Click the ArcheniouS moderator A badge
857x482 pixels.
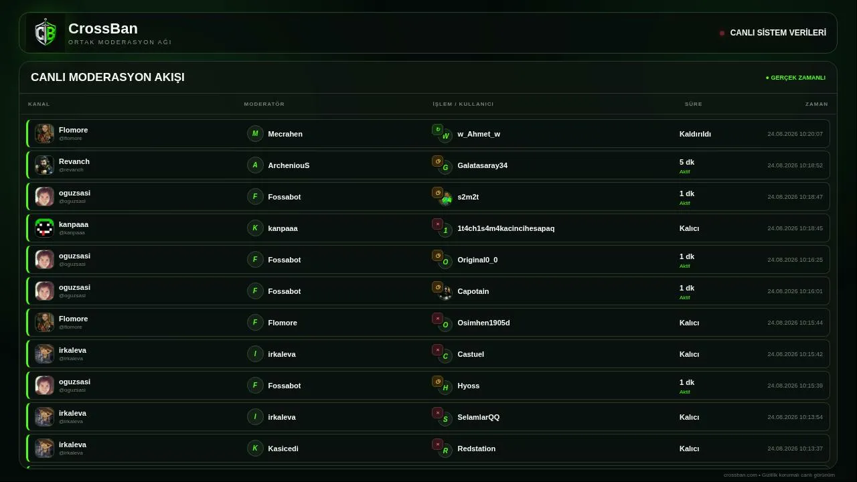click(x=255, y=165)
